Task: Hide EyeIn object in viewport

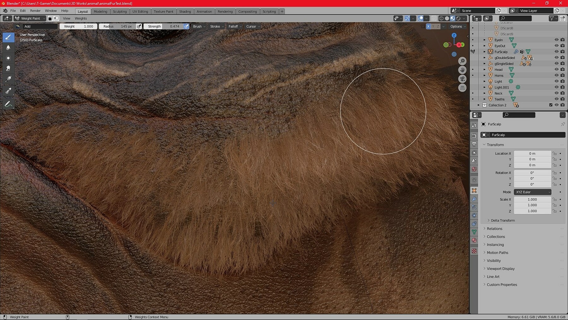Action: (x=556, y=40)
